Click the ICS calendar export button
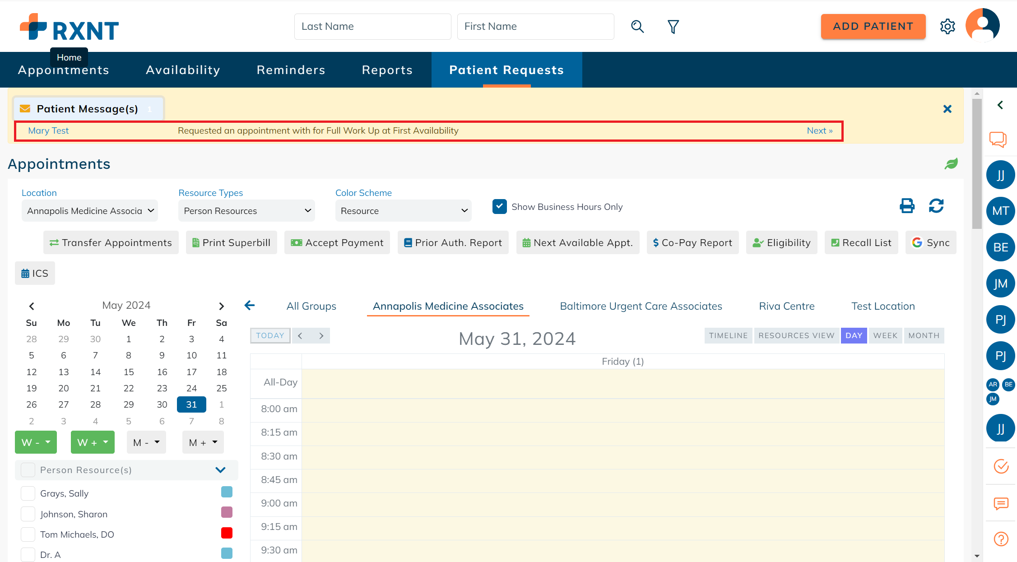Screen dimensions: 1017x562 [35, 273]
